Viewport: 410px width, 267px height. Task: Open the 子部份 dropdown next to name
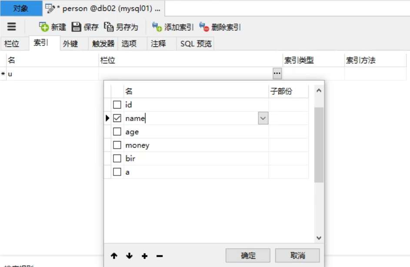(262, 118)
